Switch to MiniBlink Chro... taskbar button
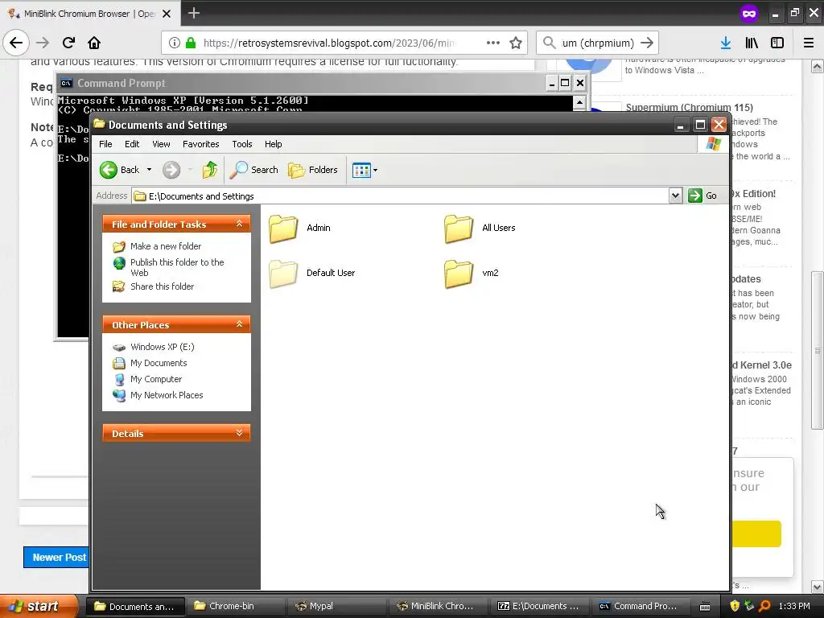This screenshot has width=824, height=618. pyautogui.click(x=437, y=606)
